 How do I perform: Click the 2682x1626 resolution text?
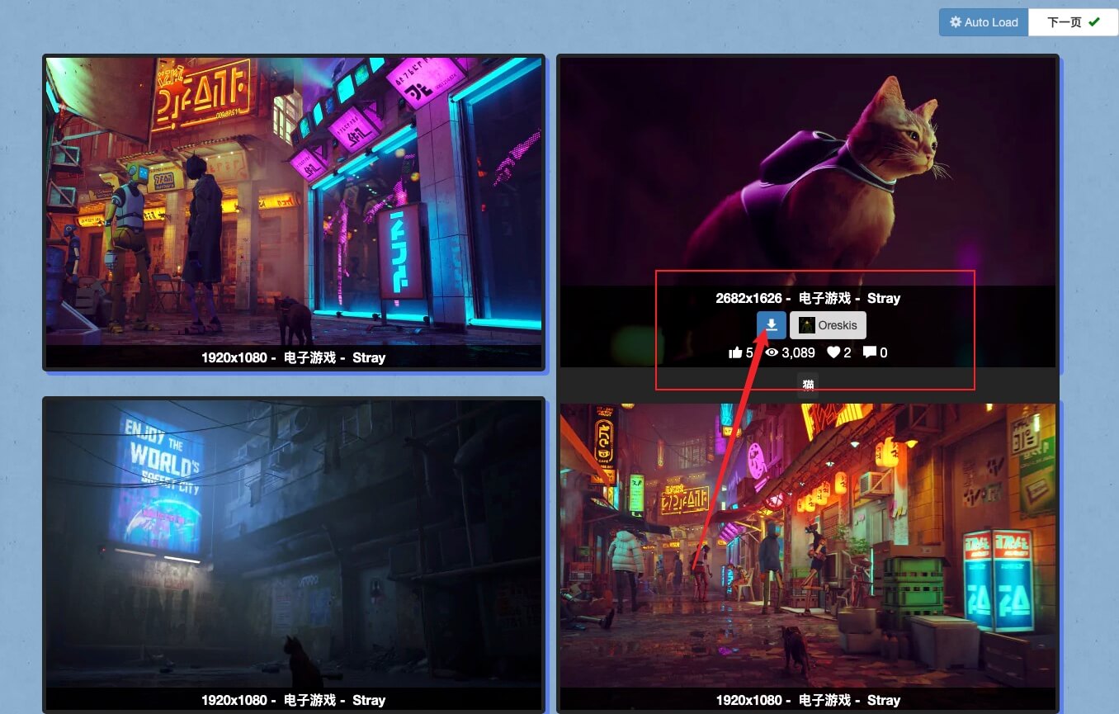pyautogui.click(x=748, y=298)
